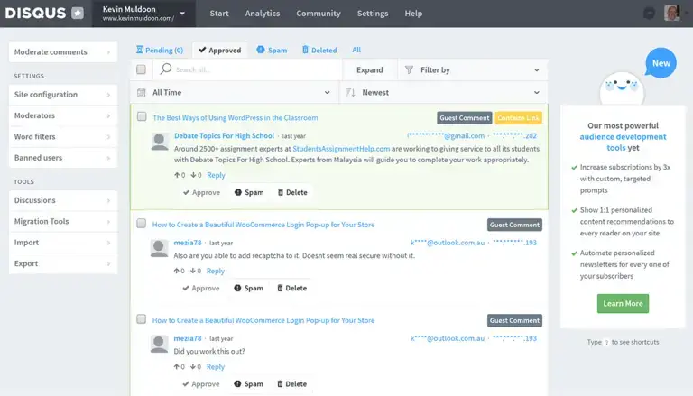693x396 pixels.
Task: Open the Start menu item
Action: [x=219, y=14]
